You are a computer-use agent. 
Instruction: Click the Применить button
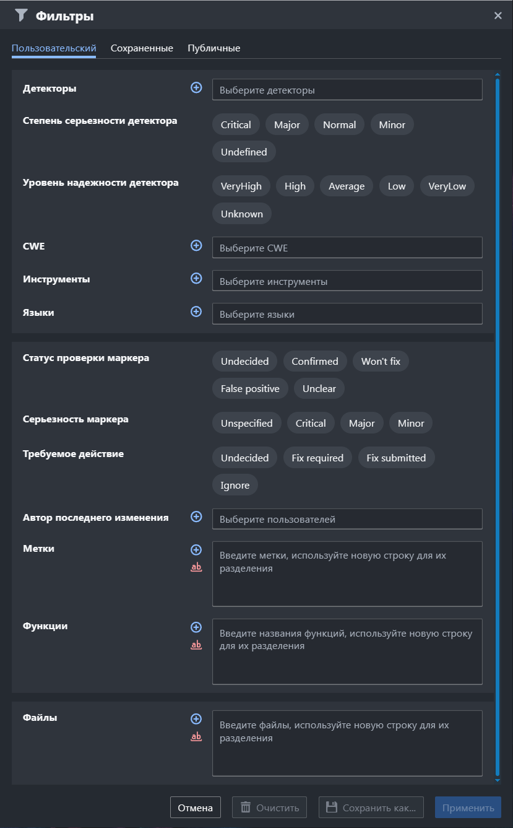(x=468, y=808)
